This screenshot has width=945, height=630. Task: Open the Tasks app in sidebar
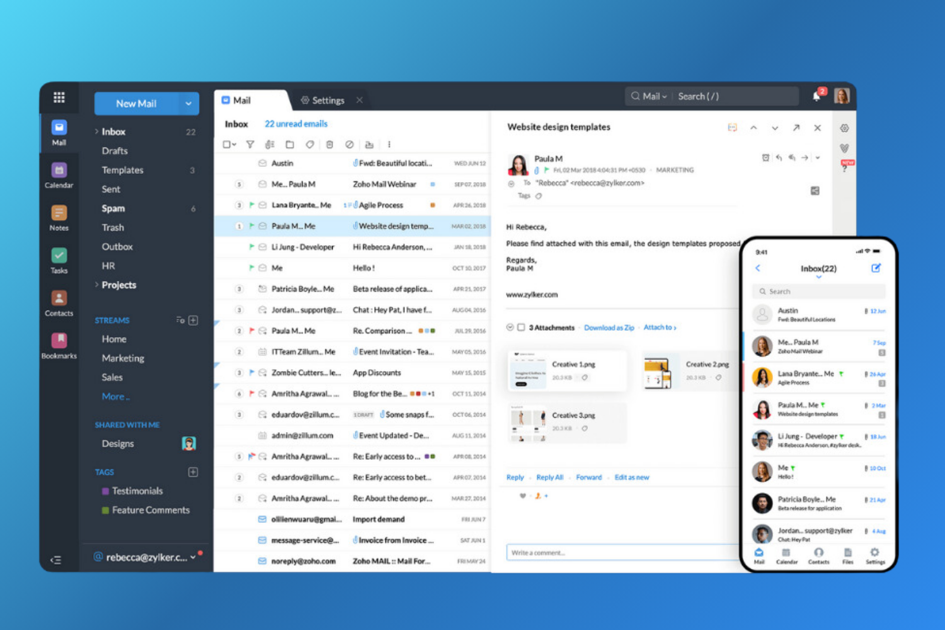coord(59,260)
